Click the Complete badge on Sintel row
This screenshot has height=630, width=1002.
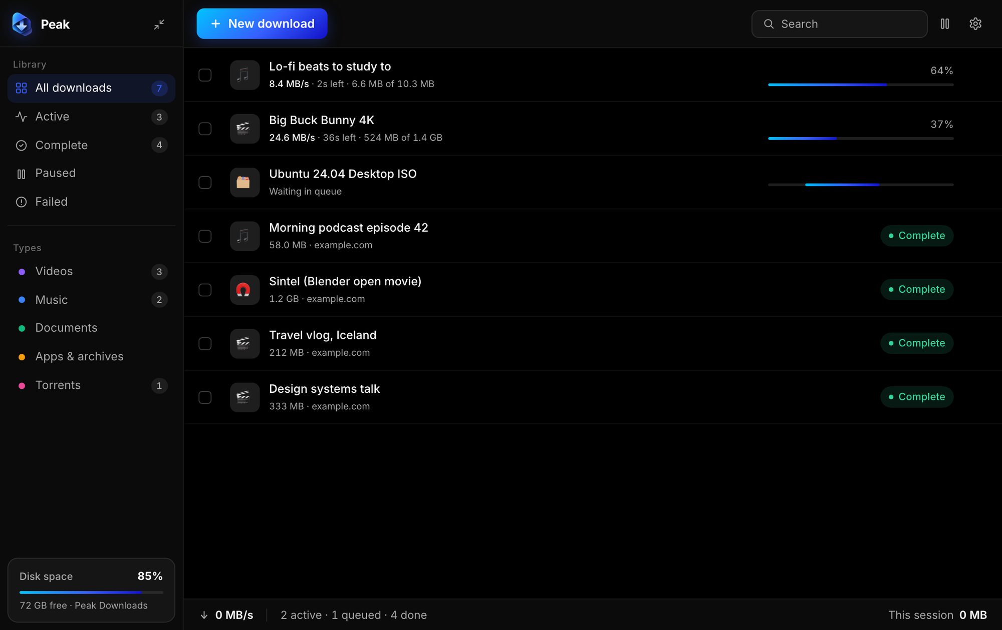pos(917,289)
